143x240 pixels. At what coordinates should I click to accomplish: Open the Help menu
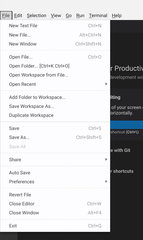117,16
